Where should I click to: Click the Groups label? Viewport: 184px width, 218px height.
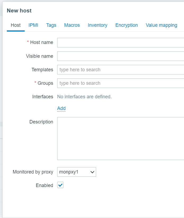pyautogui.click(x=45, y=83)
